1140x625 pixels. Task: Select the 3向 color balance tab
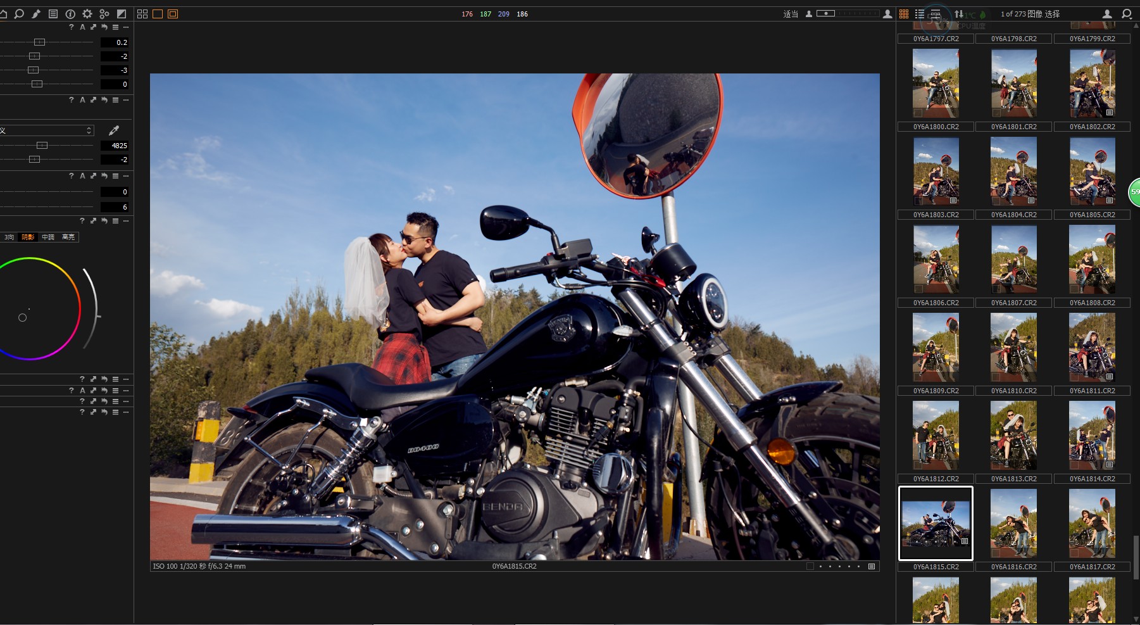coord(9,237)
